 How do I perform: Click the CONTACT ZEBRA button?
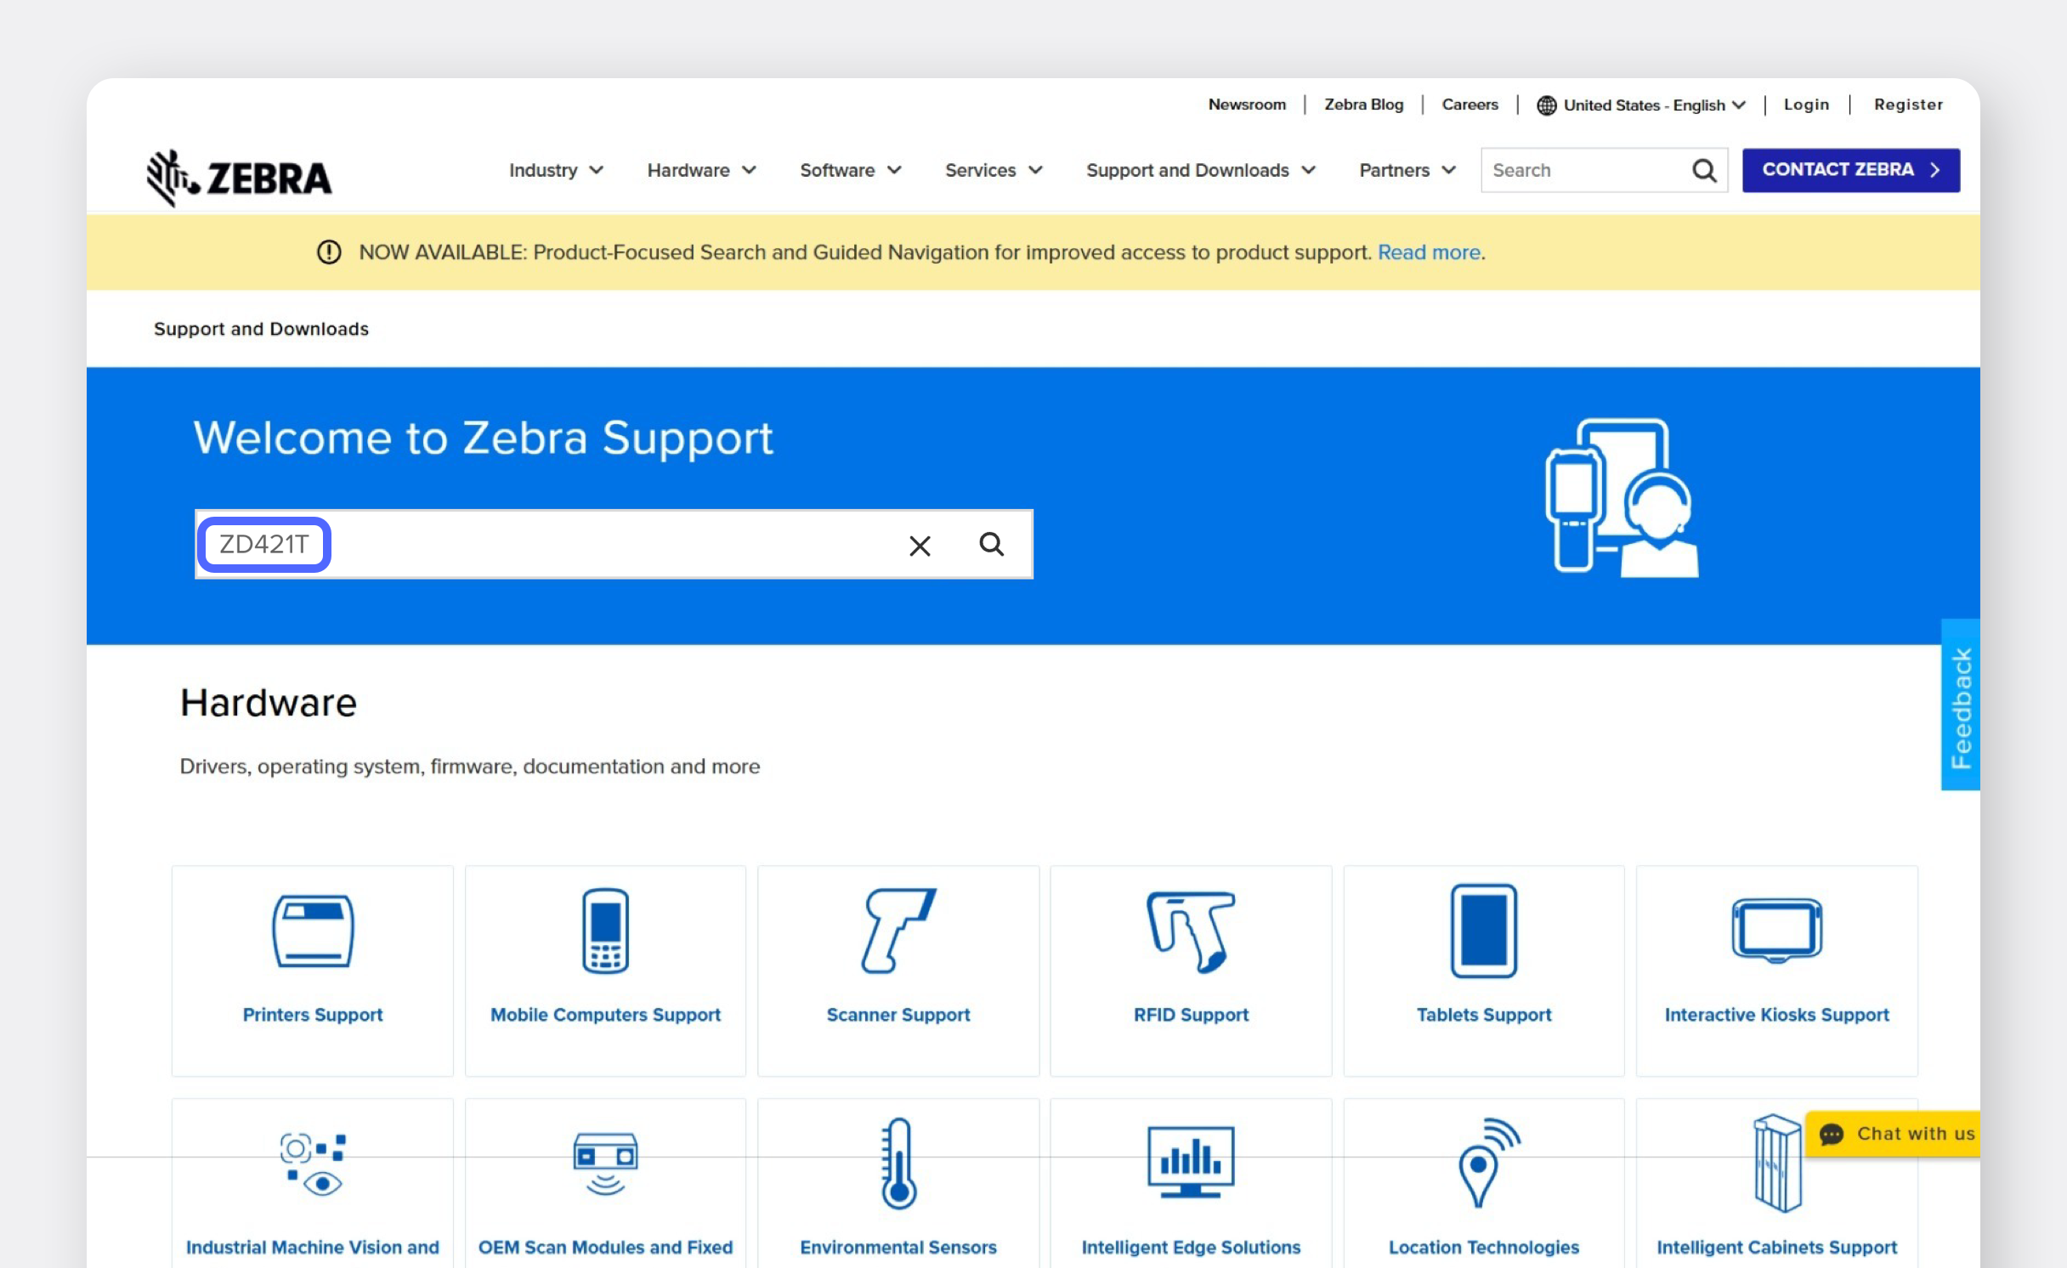pos(1850,170)
